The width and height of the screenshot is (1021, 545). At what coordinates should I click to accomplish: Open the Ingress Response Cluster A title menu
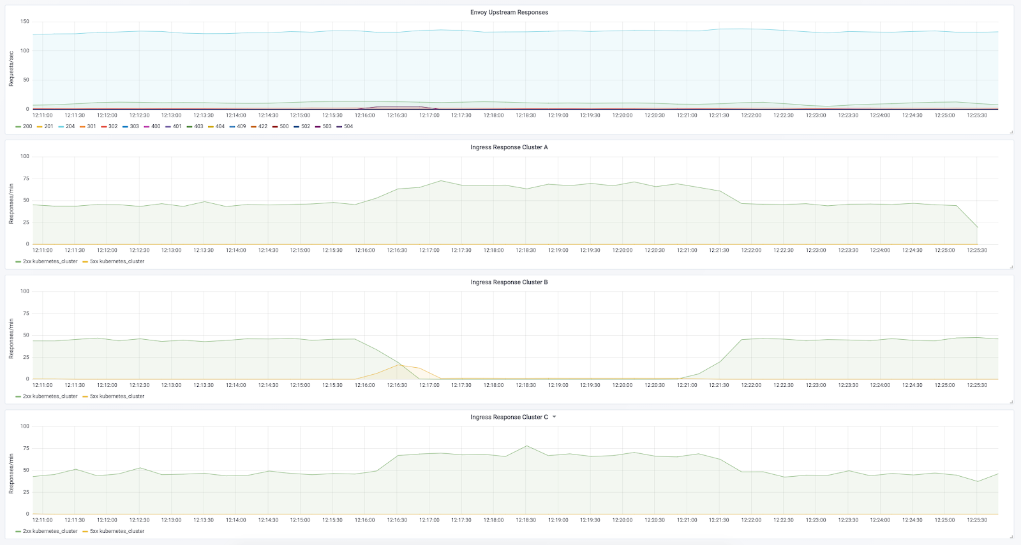click(x=509, y=147)
